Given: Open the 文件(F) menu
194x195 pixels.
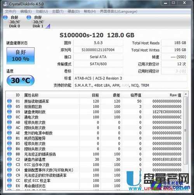Looking at the screenshot, I should click(x=10, y=11).
